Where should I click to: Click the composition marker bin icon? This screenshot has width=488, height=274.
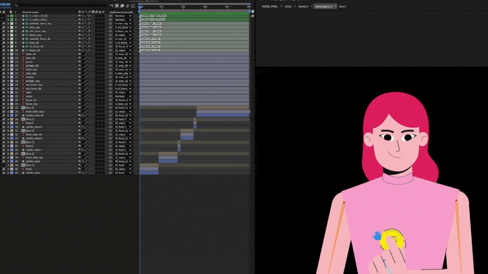[252, 12]
